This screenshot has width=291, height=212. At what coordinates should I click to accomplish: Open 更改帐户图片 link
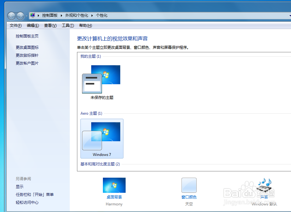coord(27,63)
